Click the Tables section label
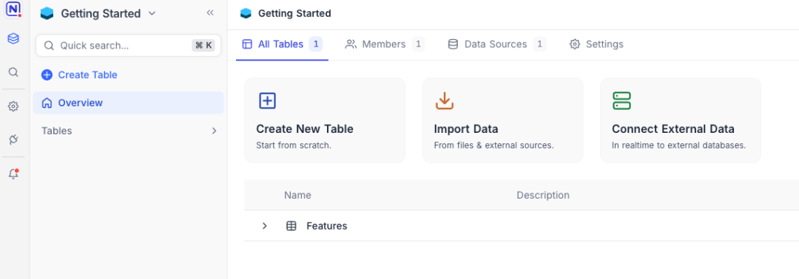This screenshot has width=799, height=279. [56, 131]
